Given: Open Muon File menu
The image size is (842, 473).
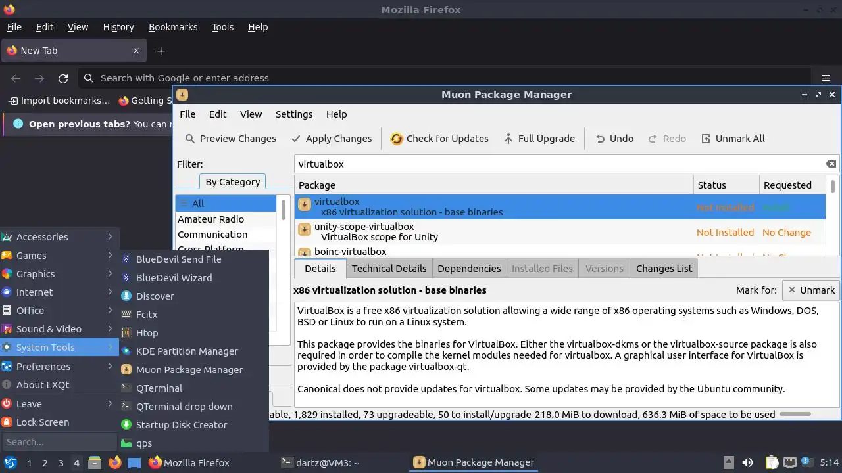Looking at the screenshot, I should [x=187, y=114].
